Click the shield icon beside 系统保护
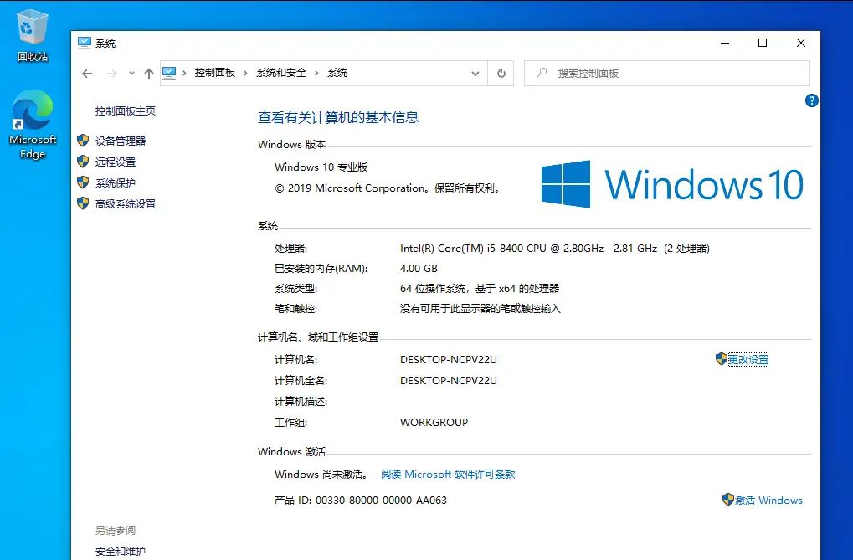 tap(83, 182)
